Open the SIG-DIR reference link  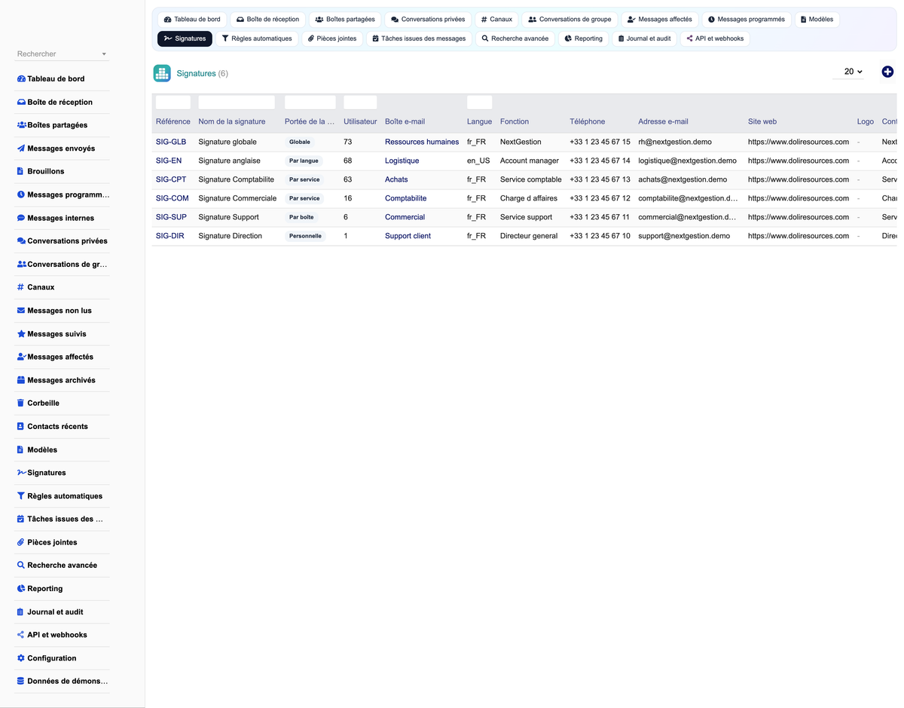coord(170,236)
